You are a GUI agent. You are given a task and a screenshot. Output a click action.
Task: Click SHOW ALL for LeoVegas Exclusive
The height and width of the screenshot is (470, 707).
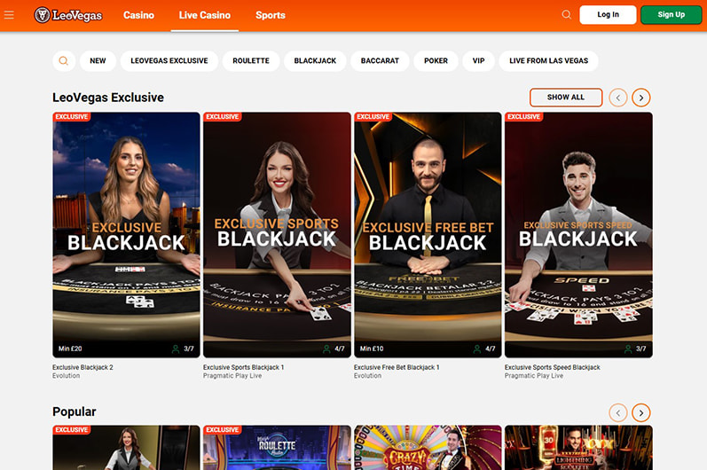coord(566,98)
